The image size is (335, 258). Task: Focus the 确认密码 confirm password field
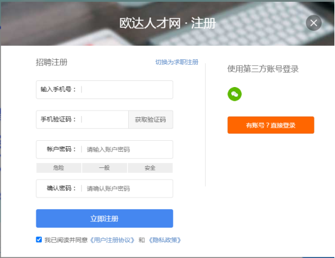tap(105, 189)
